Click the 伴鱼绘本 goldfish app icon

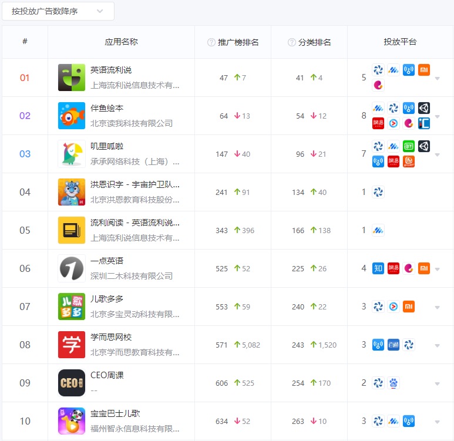[72, 116]
